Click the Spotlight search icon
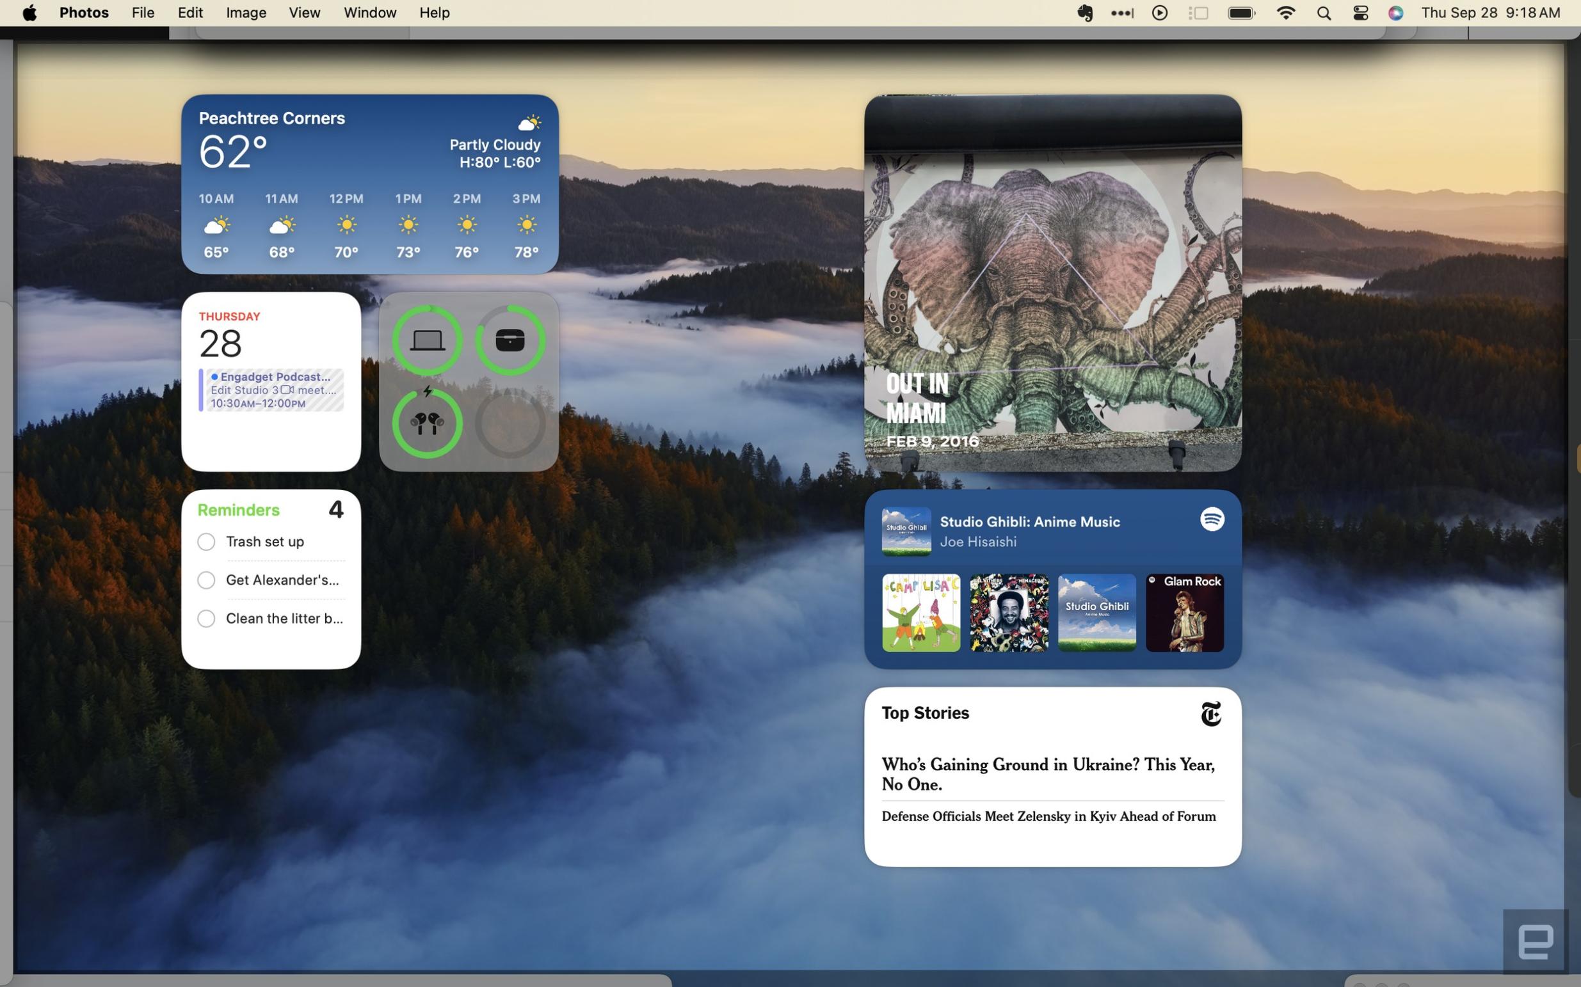Image resolution: width=1581 pixels, height=987 pixels. [1322, 13]
